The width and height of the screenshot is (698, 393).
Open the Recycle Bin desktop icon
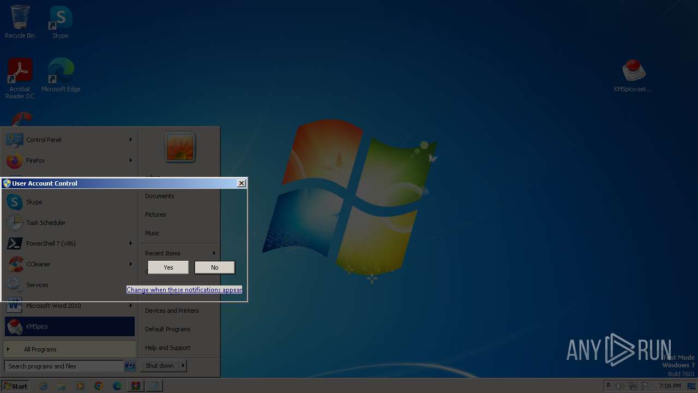20,22
